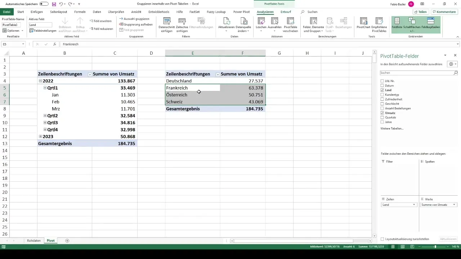Open Datenquelle ändern tool

pos(243,25)
